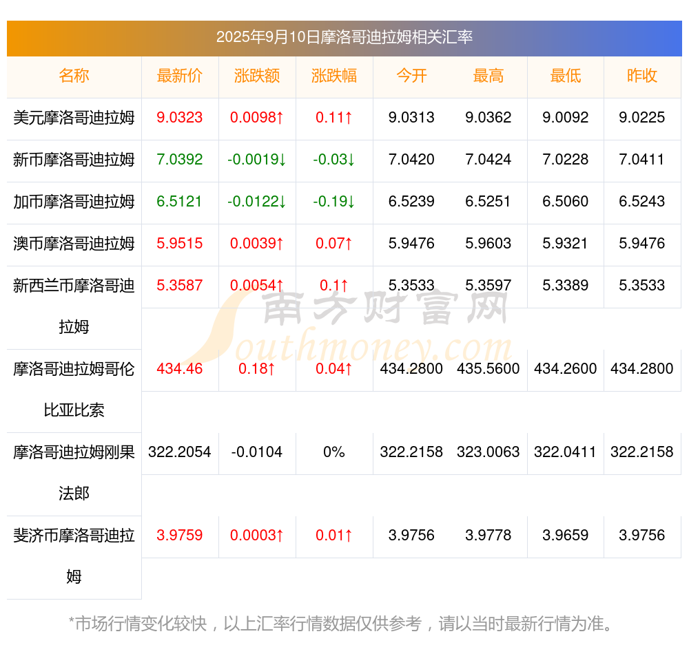Click change amount 0.18↑
The height and width of the screenshot is (645, 689).
(256, 369)
